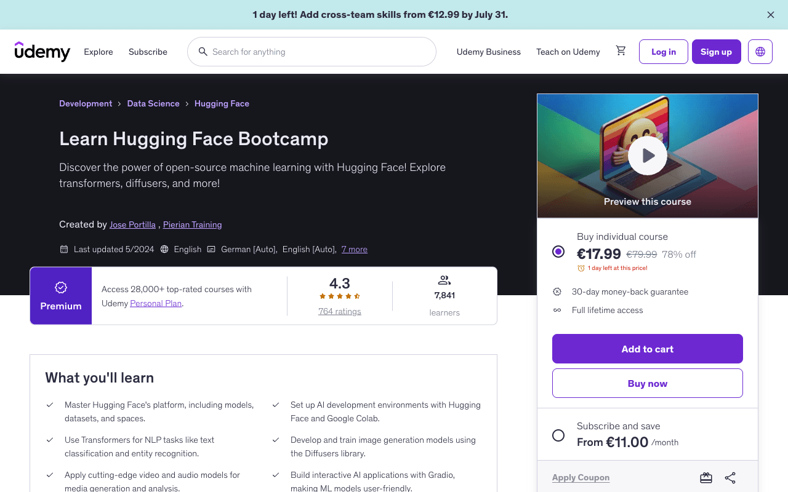Click breadcrumb chevron after Development
Viewport: 788px width, 492px height.
click(x=119, y=103)
